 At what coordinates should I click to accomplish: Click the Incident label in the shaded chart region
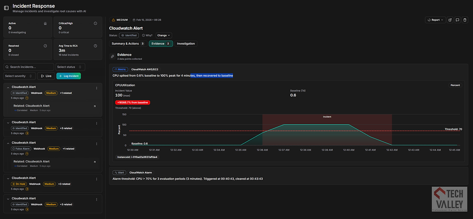(x=327, y=117)
